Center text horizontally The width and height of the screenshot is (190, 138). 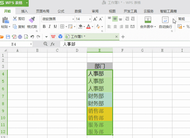[115, 26]
